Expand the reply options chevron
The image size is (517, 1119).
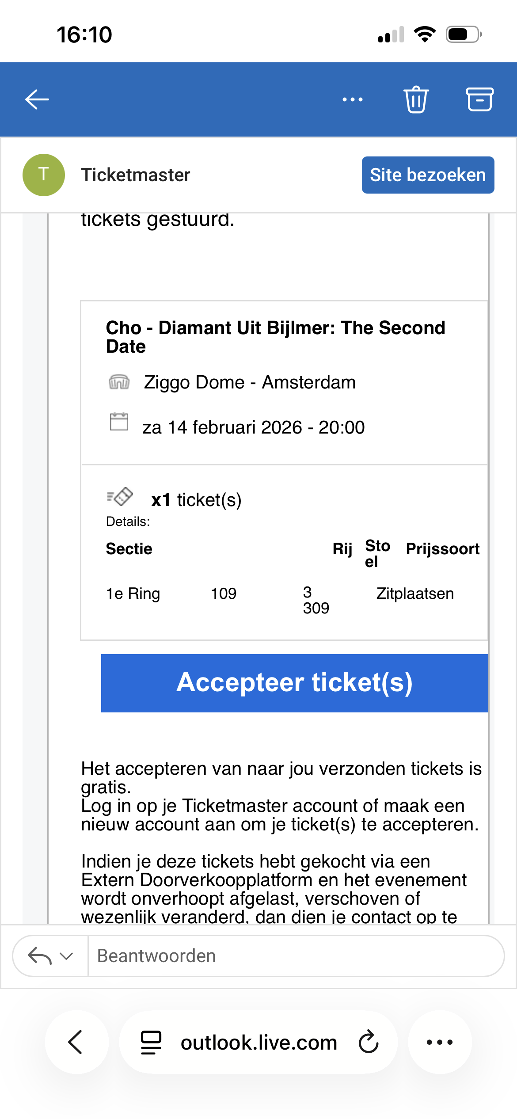coord(66,956)
